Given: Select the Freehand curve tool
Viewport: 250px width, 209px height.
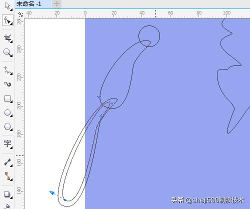Looking at the screenshot, I should (x=7, y=70).
